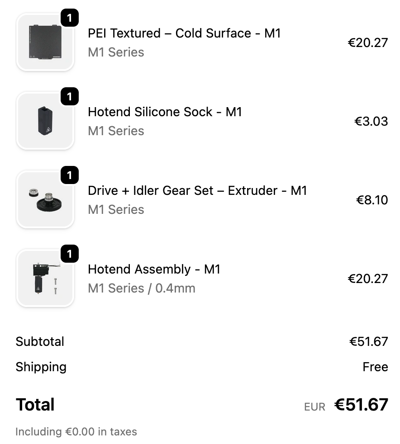Click the Hotend Silicone Sock product image
The width and height of the screenshot is (400, 444).
45,121
